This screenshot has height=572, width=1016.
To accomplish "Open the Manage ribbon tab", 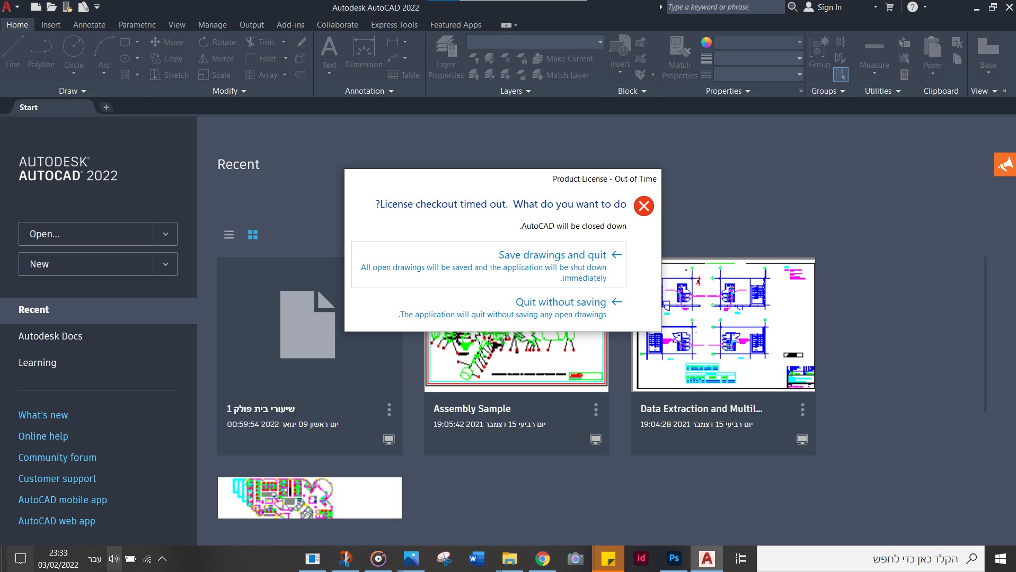I will (213, 24).
